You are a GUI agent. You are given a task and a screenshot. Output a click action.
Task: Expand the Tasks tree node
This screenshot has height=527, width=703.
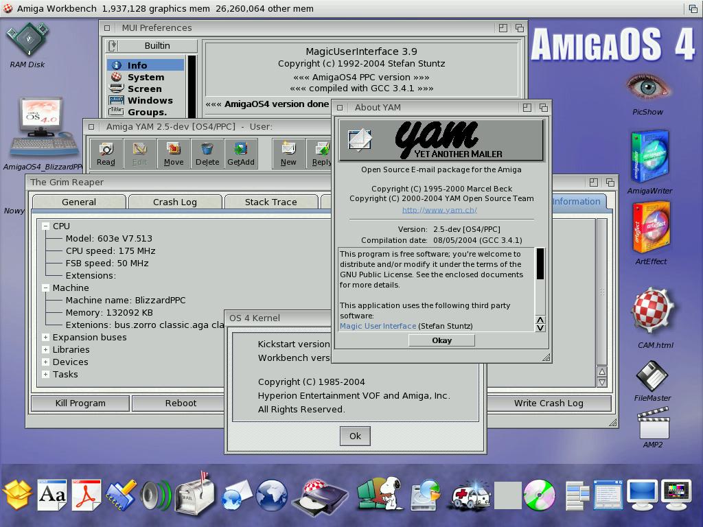coord(46,374)
